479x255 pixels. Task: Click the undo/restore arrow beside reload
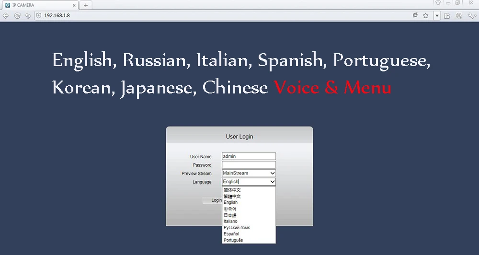tap(27, 16)
